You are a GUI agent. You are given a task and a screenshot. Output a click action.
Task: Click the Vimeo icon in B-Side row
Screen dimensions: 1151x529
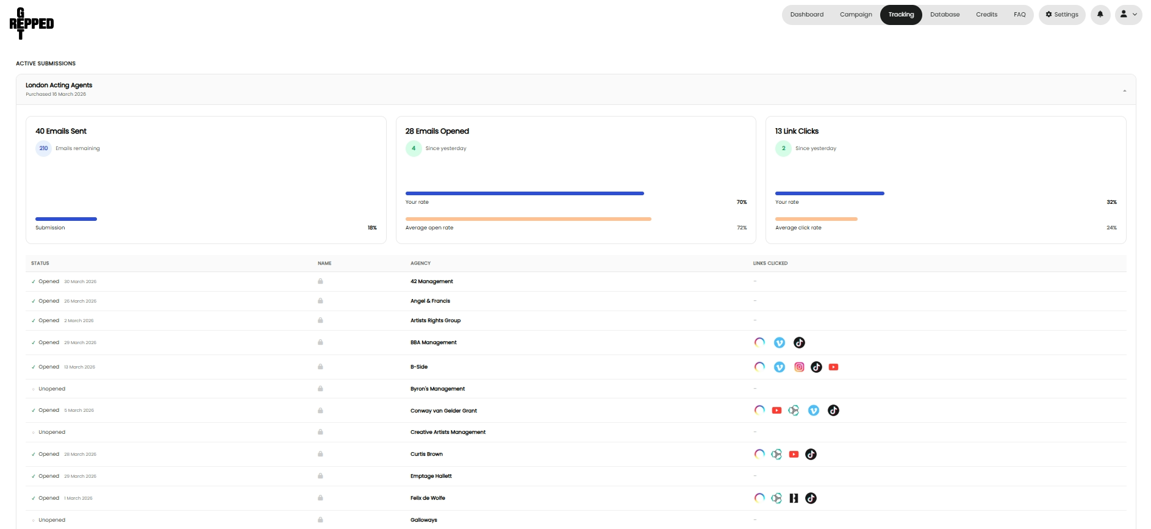point(780,367)
